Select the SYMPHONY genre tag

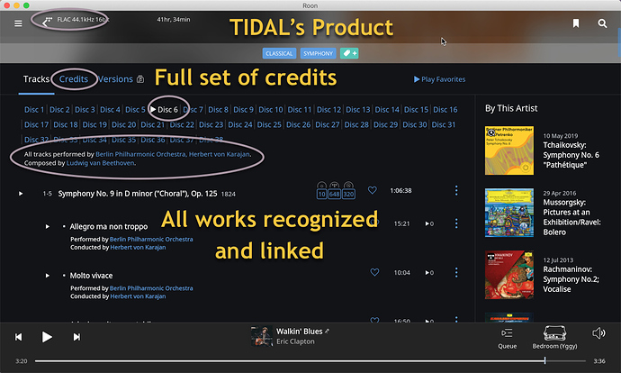coord(319,53)
